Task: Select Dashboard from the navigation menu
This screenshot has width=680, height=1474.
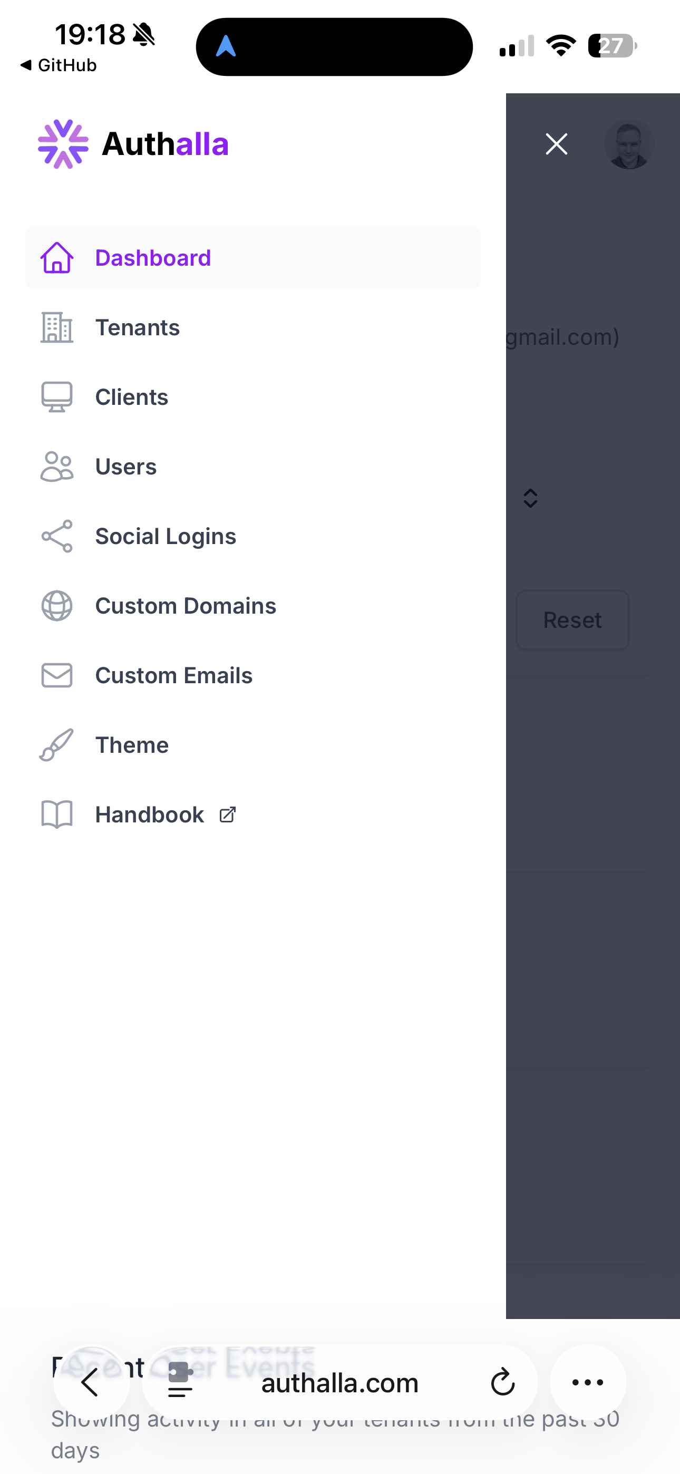Action: tap(153, 258)
